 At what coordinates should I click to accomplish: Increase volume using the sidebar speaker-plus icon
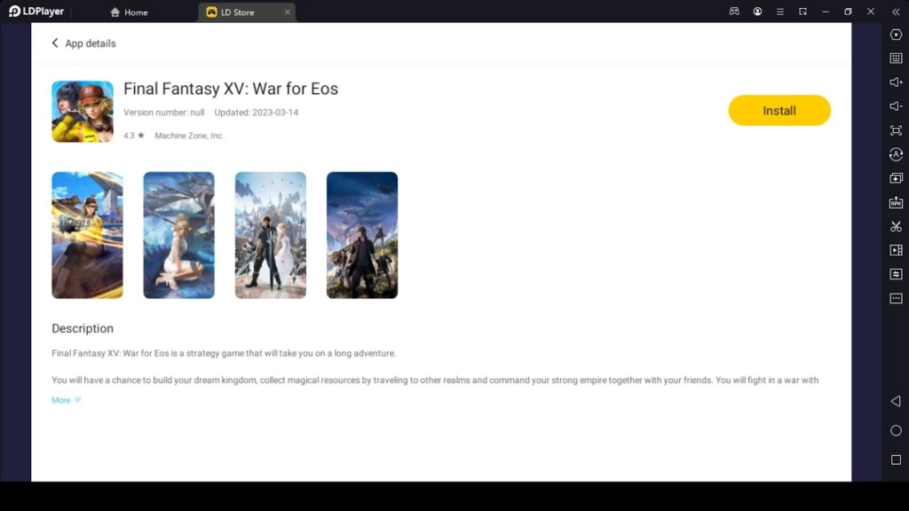[x=896, y=83]
